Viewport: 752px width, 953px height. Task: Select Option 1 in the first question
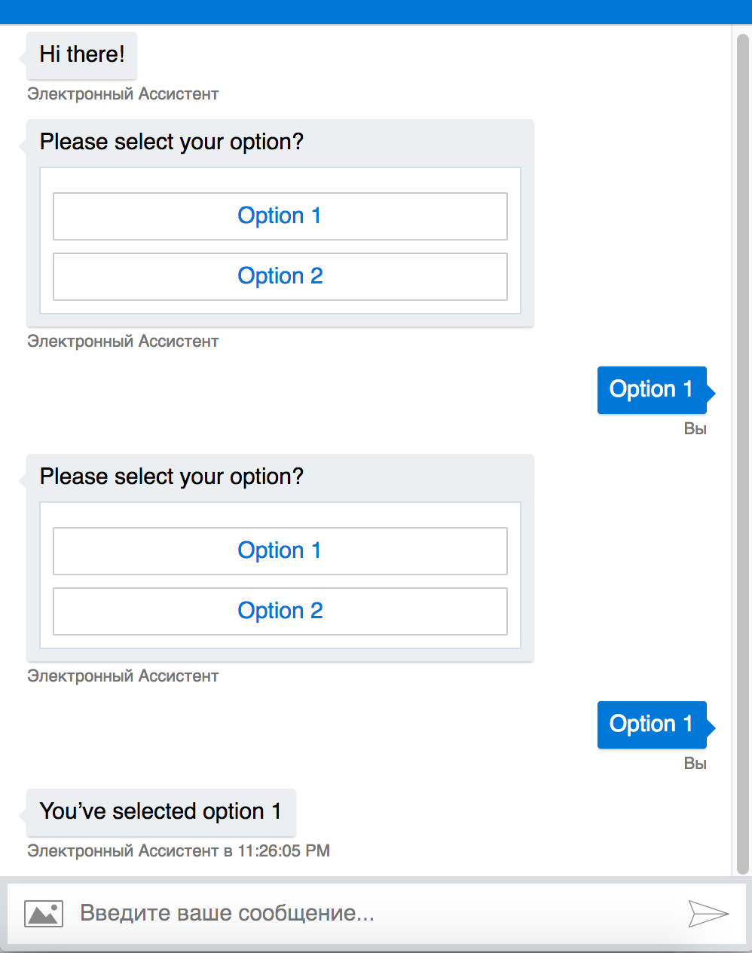click(x=280, y=216)
